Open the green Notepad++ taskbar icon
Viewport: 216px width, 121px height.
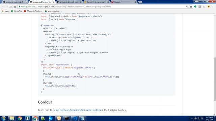43,118
